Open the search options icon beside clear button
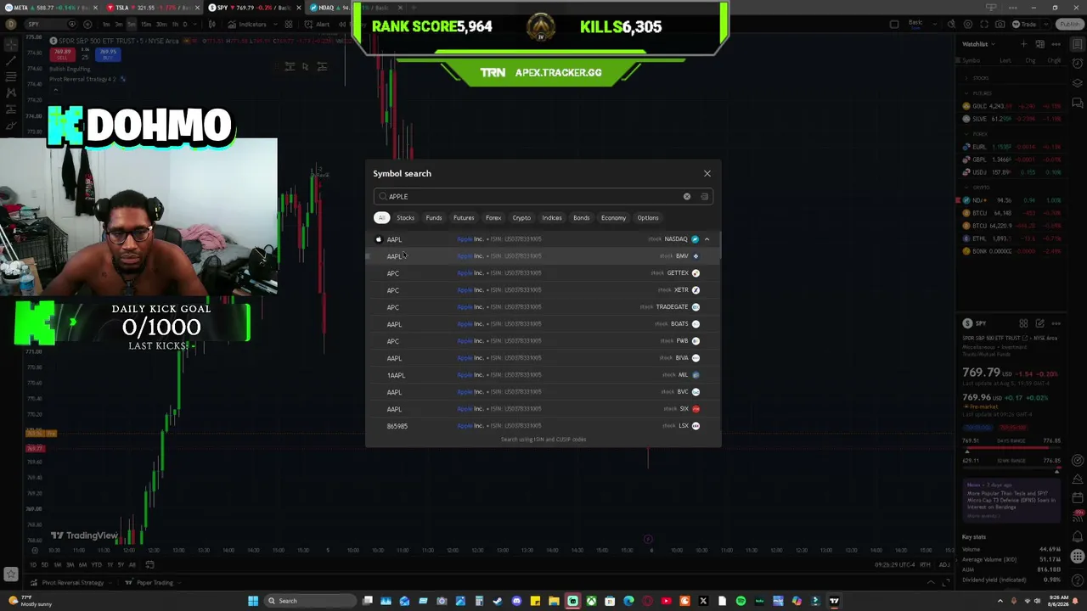1087x611 pixels. click(704, 197)
